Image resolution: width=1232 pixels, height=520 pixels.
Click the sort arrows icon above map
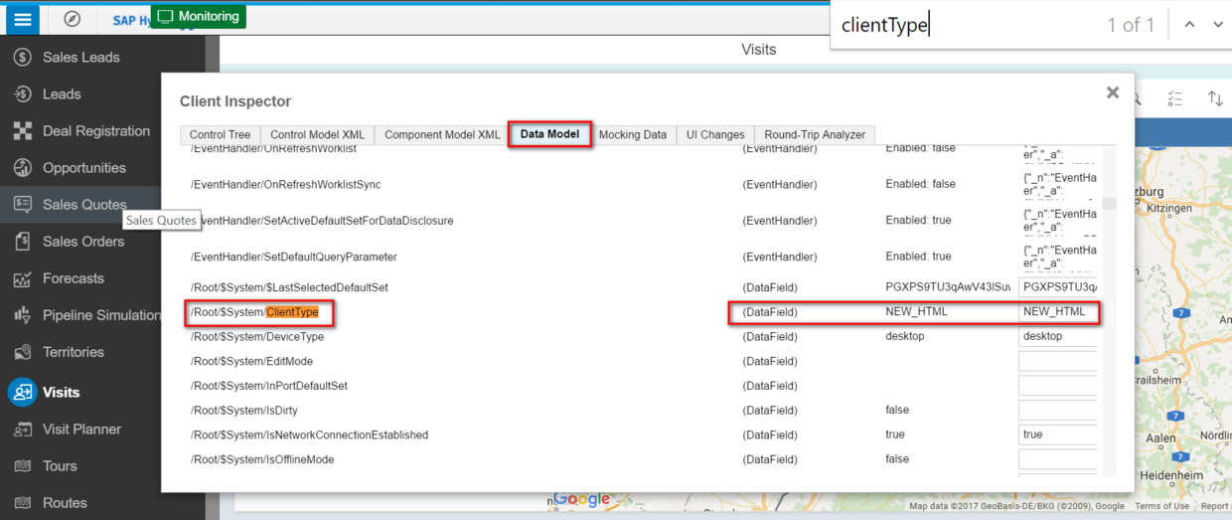(x=1214, y=98)
